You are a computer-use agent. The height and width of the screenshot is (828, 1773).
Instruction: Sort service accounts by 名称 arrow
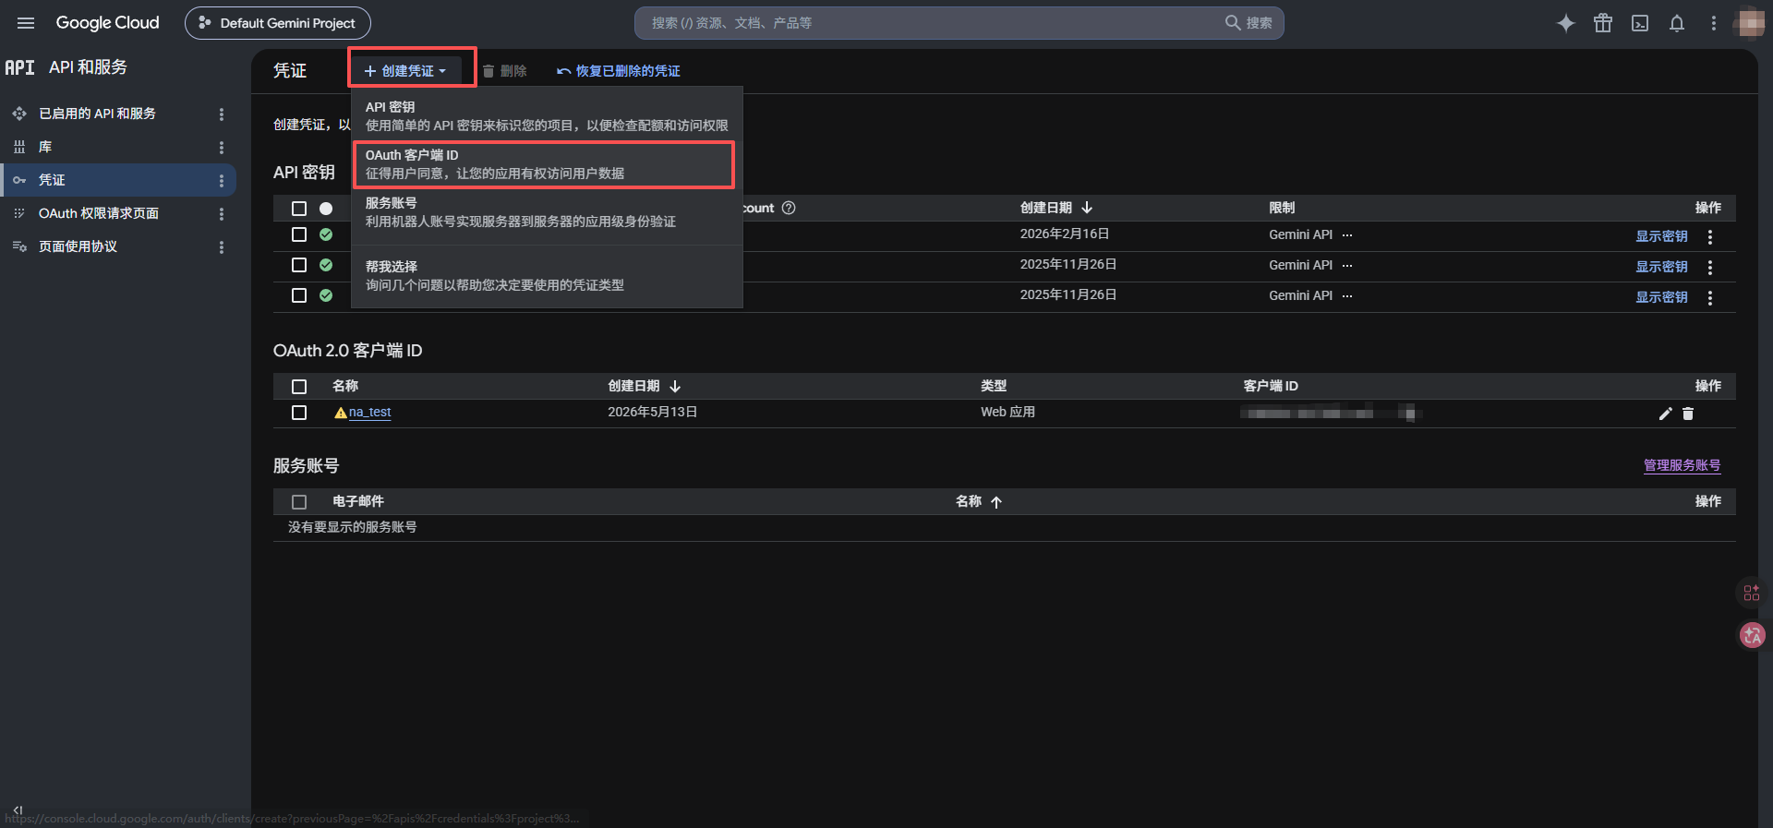coord(996,502)
